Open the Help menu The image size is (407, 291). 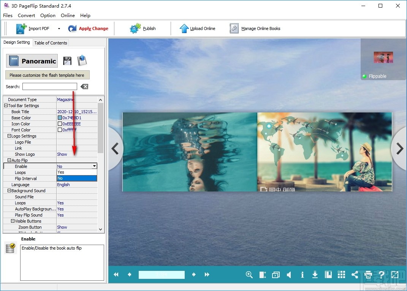[x=85, y=15]
